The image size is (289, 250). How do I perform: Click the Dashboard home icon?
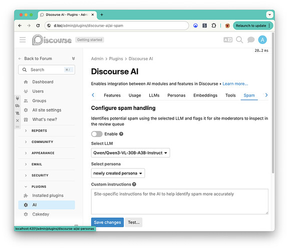click(x=26, y=82)
